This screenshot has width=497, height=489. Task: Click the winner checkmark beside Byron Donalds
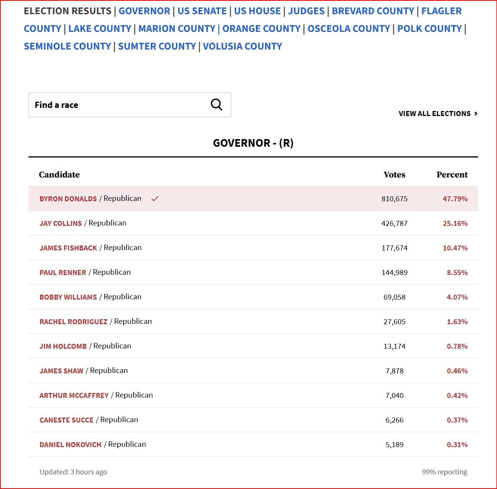coord(155,199)
